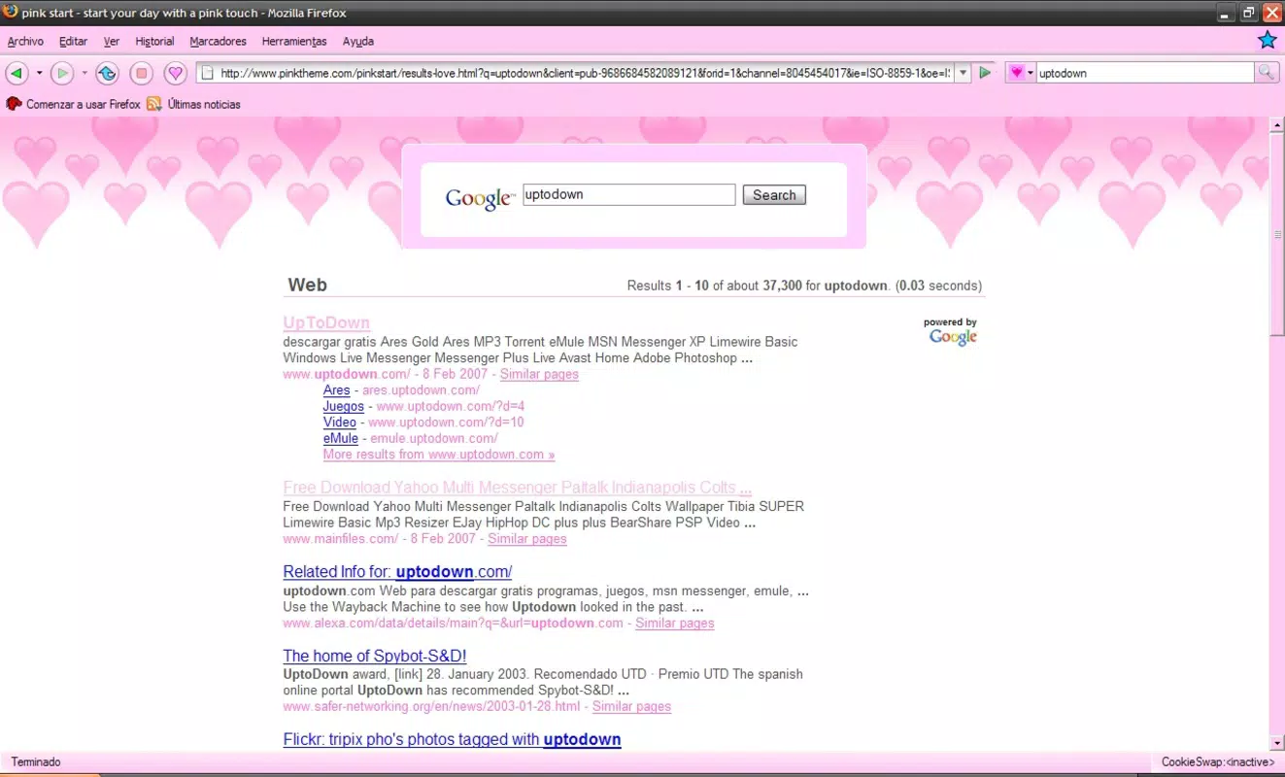Open Free Download Yahoo Multi Messenger result
Screen dimensions: 1285x777
click(517, 488)
